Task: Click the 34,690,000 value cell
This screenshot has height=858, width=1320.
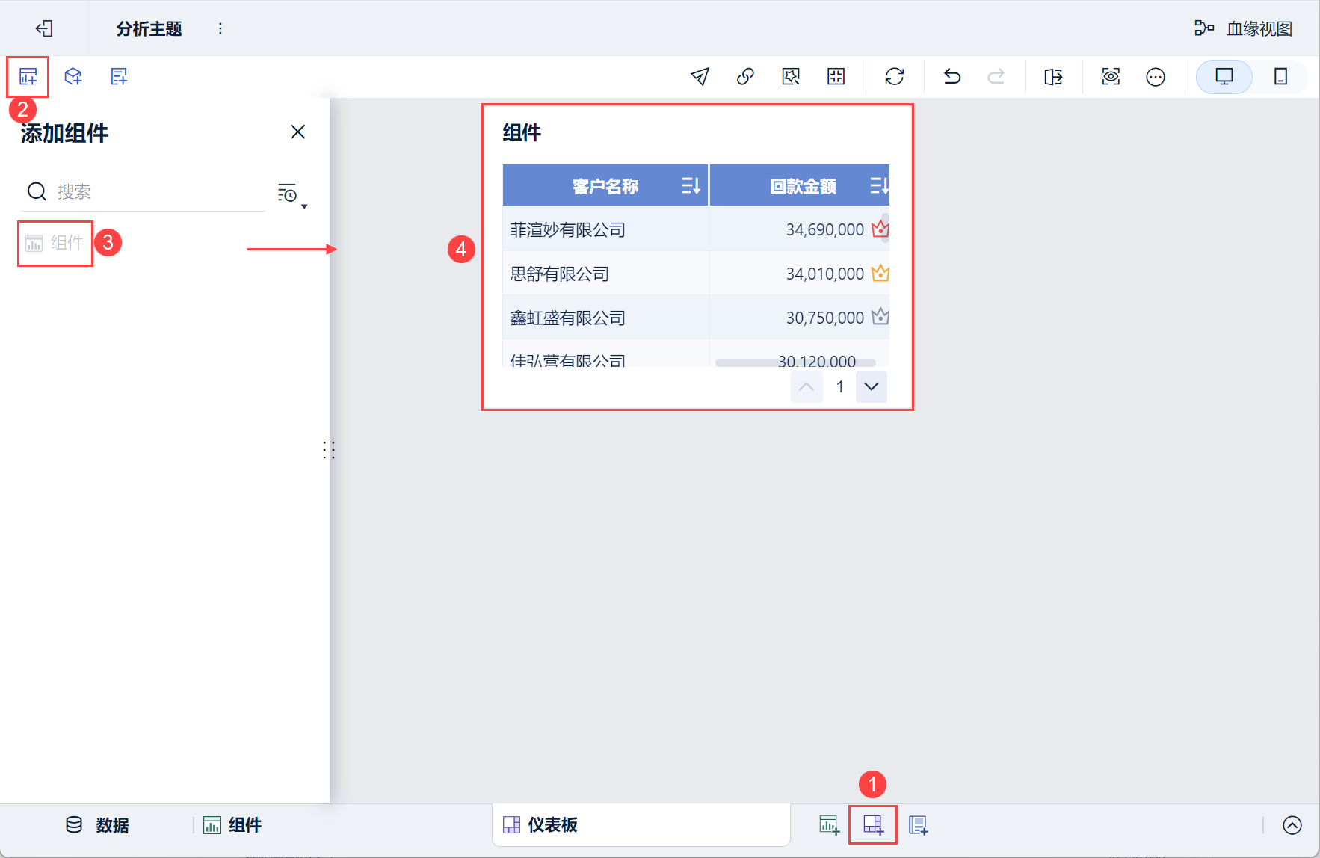Action: 824,229
